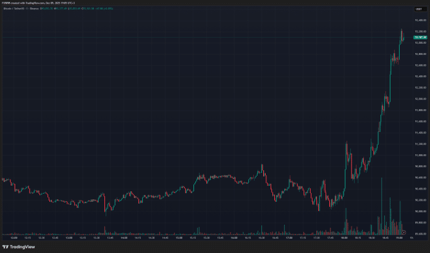The image size is (430, 253).
Task: Click the 92,800.00 price axis label
Action: [420, 54]
